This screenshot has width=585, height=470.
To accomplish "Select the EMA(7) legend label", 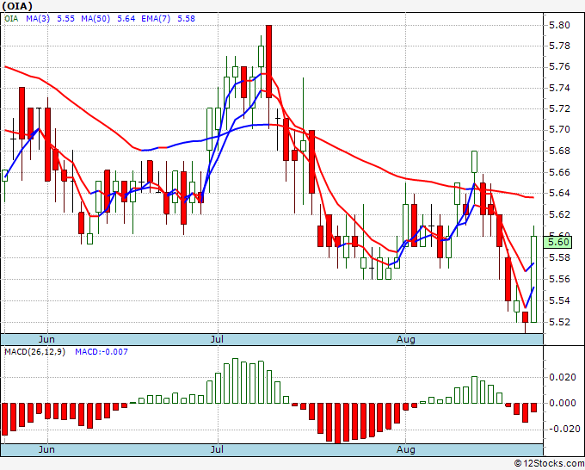I will (156, 19).
